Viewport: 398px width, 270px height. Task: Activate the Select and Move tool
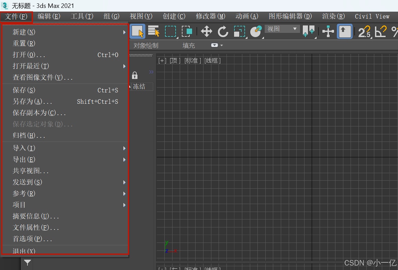coord(206,32)
